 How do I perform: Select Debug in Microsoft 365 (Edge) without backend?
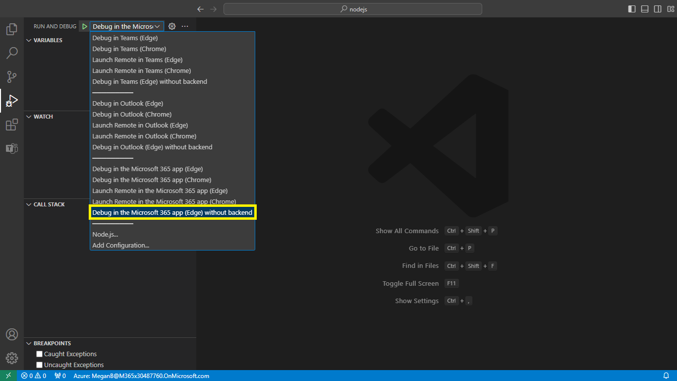tap(172, 212)
